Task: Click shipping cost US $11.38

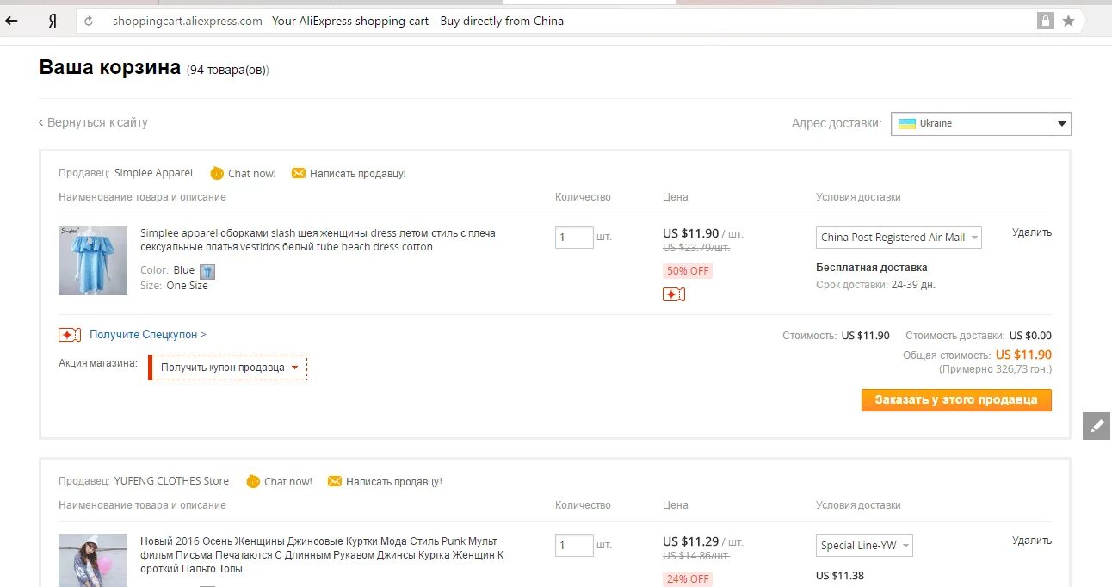Action: pos(840,575)
